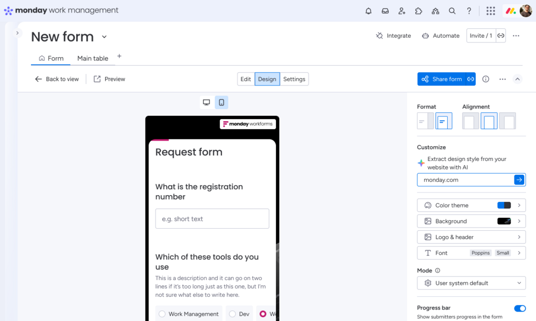Select the mobile preview icon
This screenshot has height=321, width=536.
pos(221,102)
